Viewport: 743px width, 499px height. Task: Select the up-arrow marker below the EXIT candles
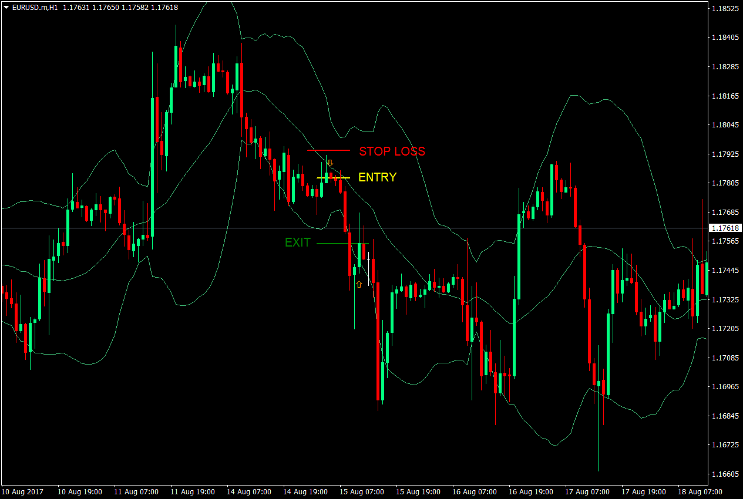point(359,283)
